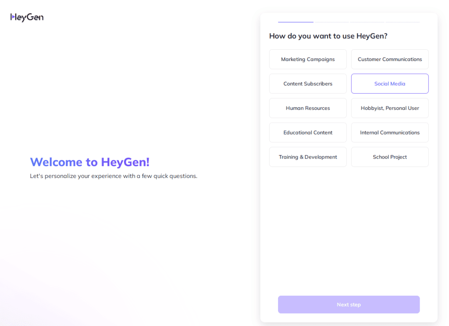Select Content Subscribers
449x326 pixels.
click(x=307, y=83)
